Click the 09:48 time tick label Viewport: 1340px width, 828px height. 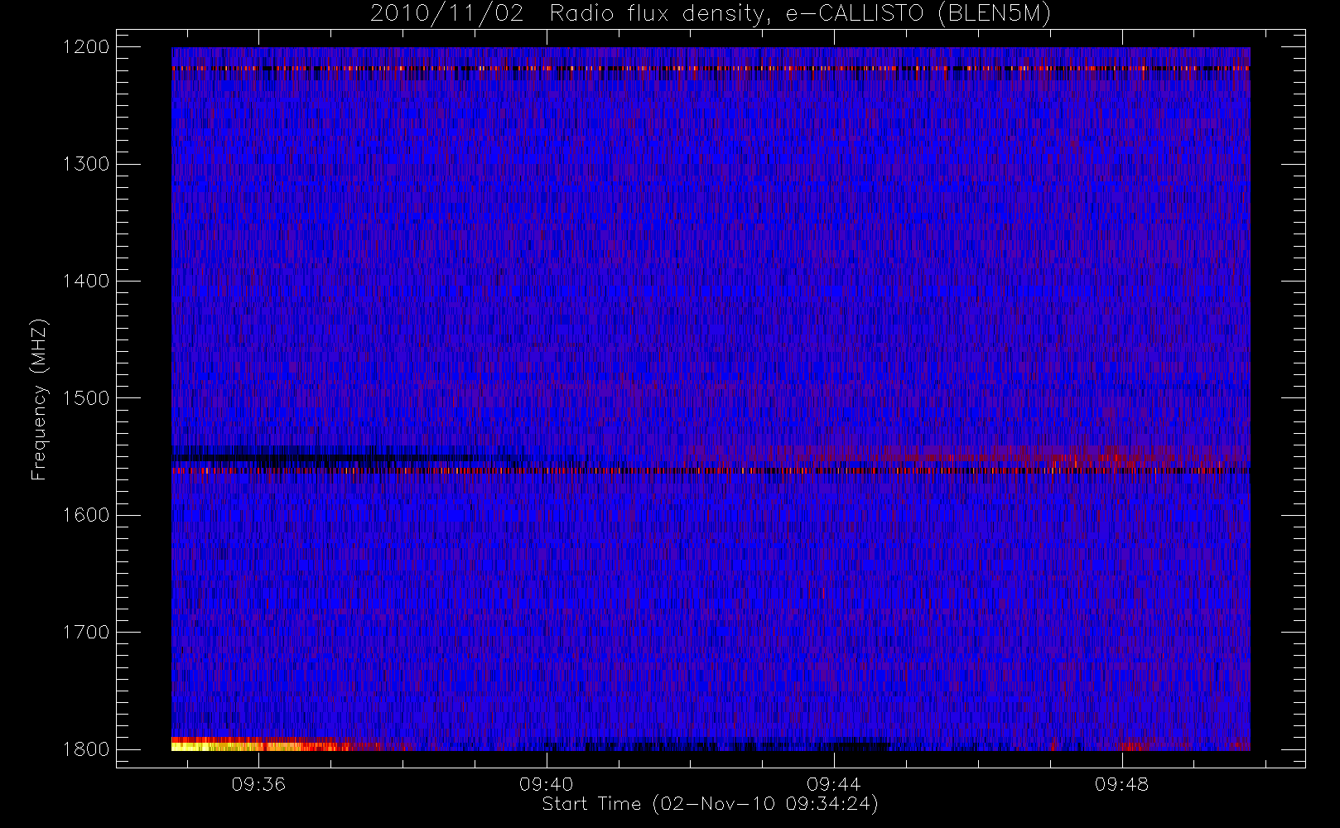[1122, 784]
